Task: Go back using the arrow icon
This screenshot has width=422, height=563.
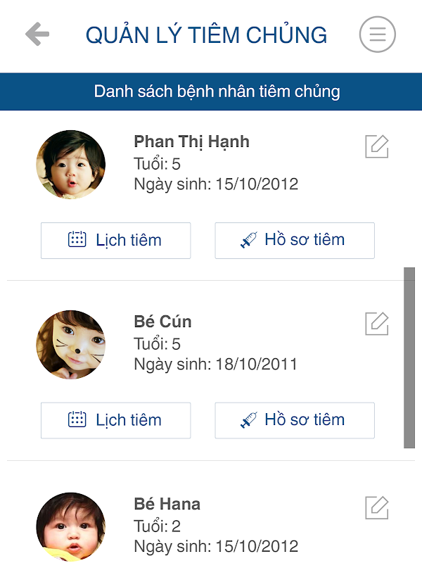Action: [37, 34]
